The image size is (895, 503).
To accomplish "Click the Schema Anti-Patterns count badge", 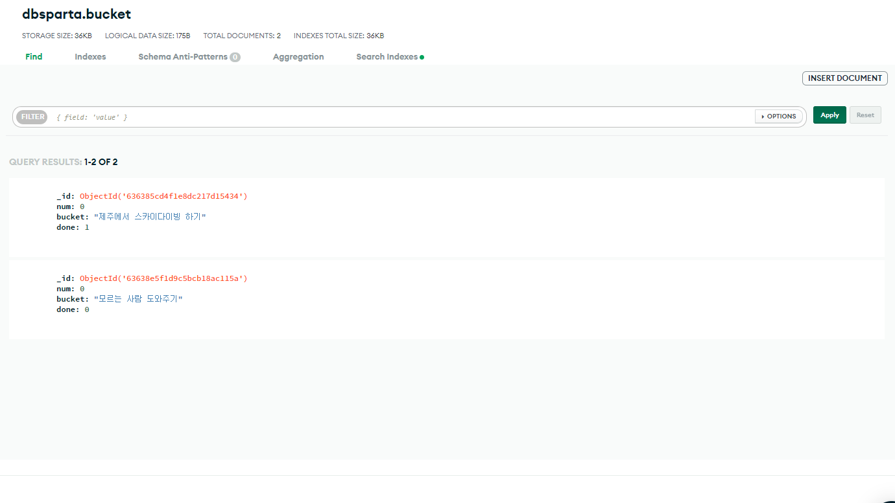I will point(235,57).
